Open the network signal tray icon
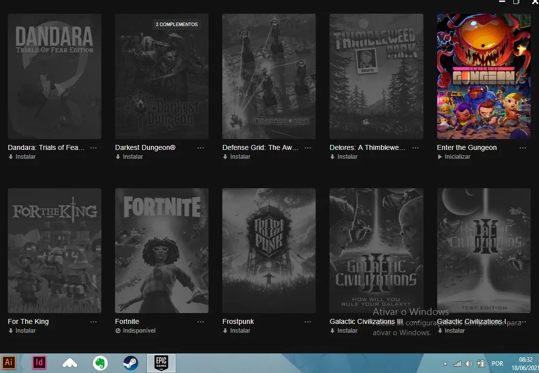Viewport: 539px width, 373px height. pos(457,364)
